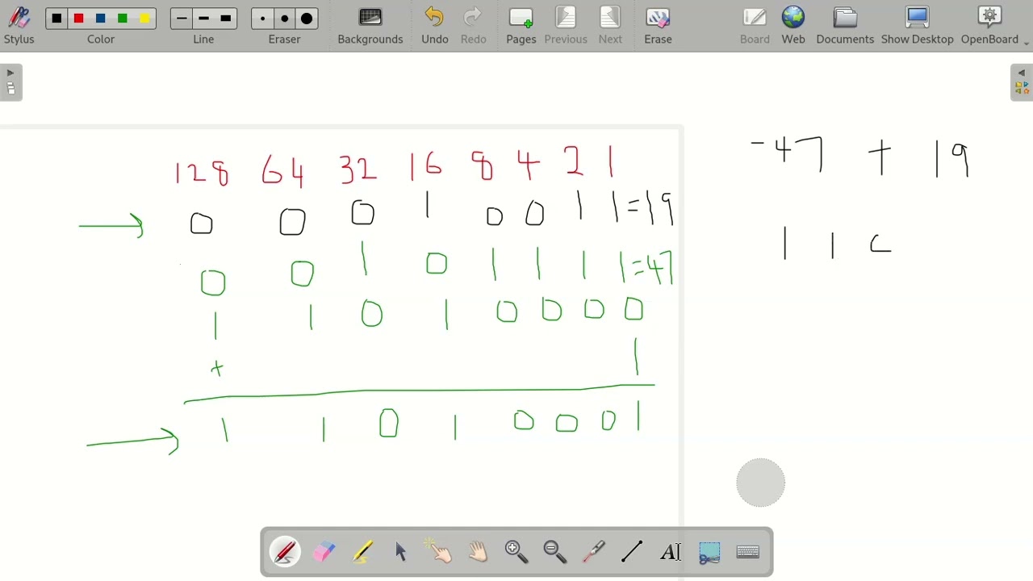Select the Text writing tool
This screenshot has height=581, width=1033.
671,552
